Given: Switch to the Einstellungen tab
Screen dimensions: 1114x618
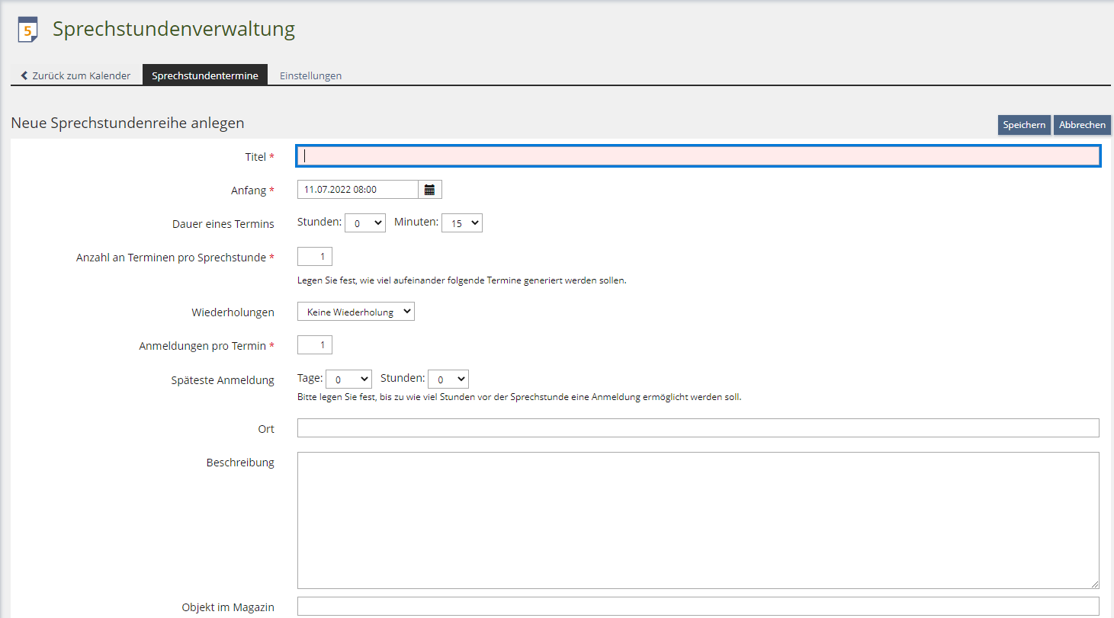Looking at the screenshot, I should coord(310,75).
